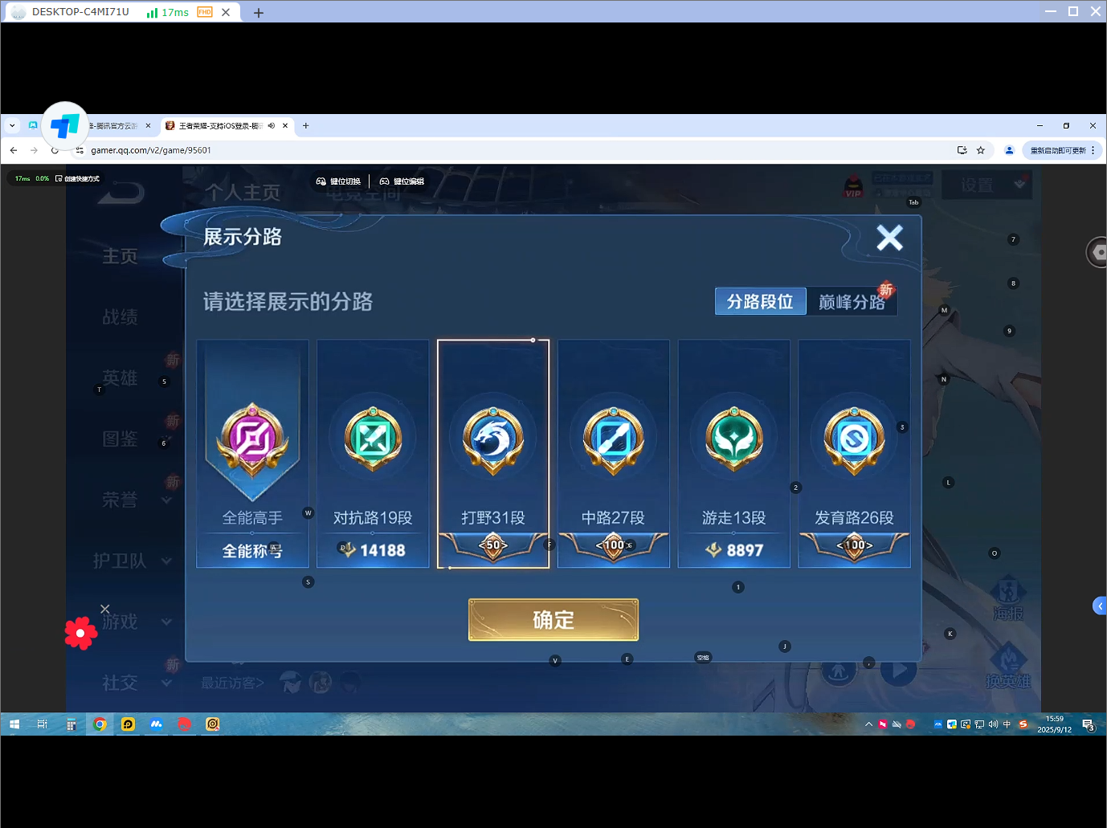Open the notification center icon
1107x828 pixels.
[x=1089, y=724]
